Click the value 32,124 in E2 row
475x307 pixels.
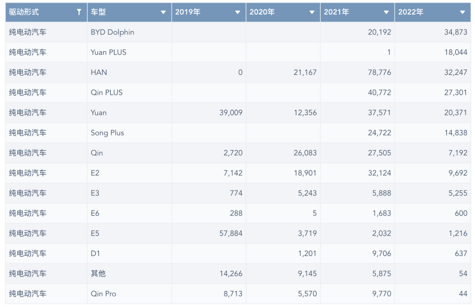click(x=380, y=173)
